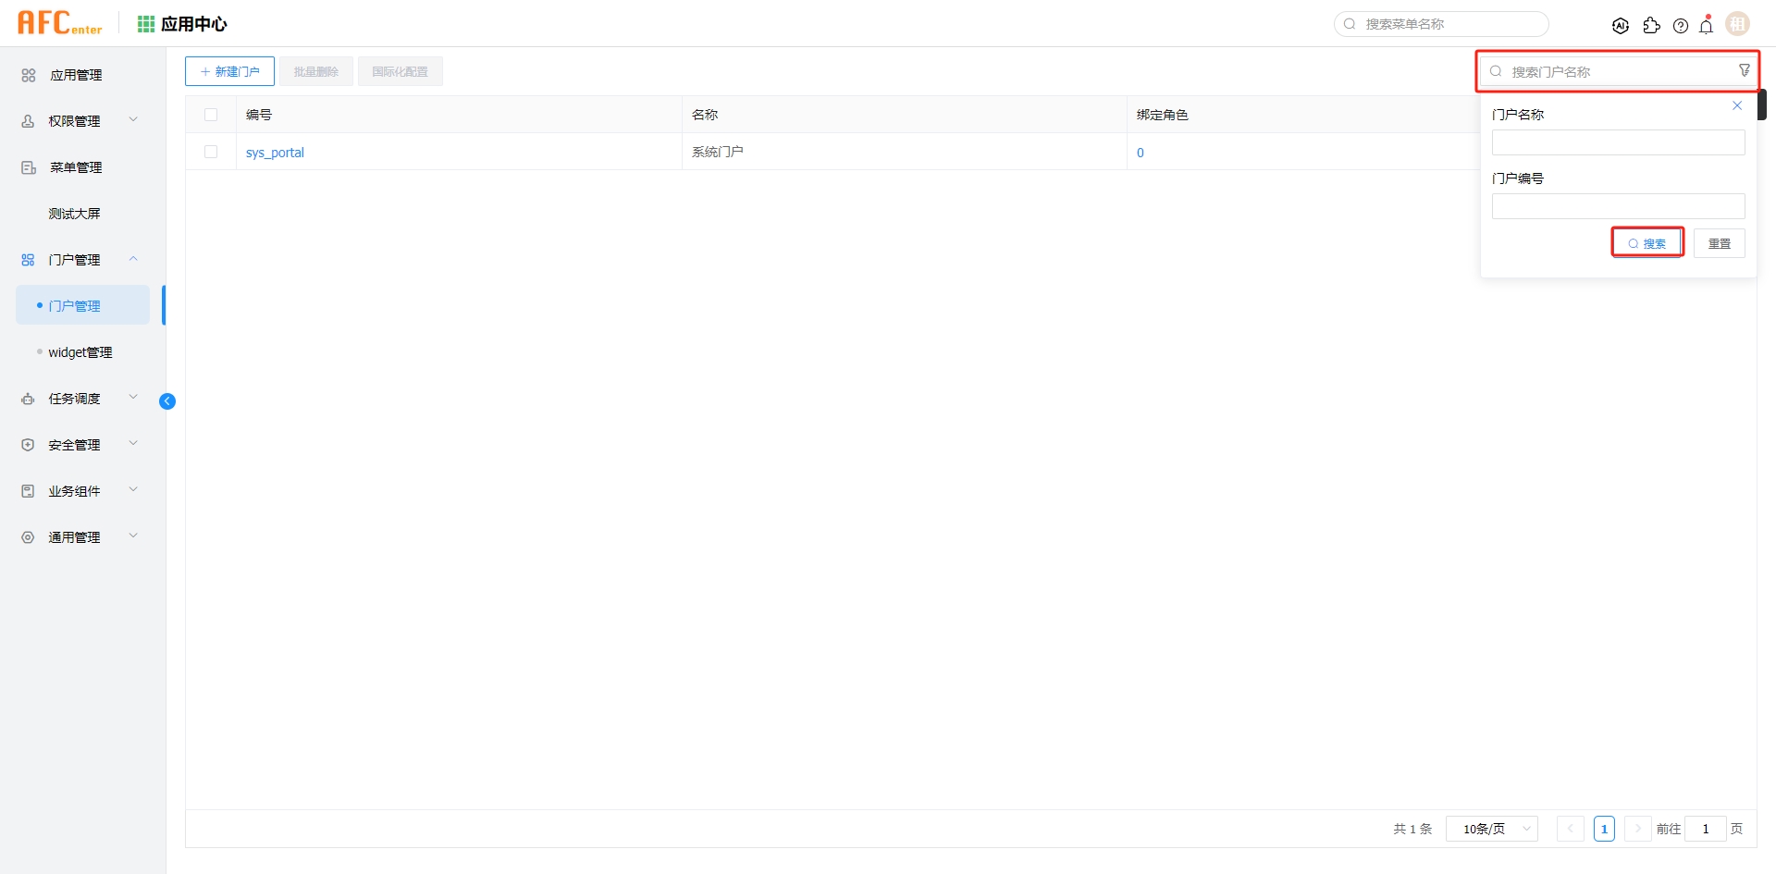Screen dimensions: 1776x874
Task: Click the plugin puzzle icon in top bar
Action: [x=1652, y=27]
